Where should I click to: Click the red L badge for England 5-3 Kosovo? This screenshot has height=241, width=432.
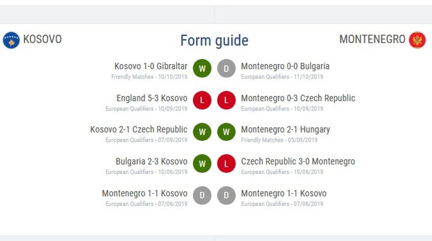pyautogui.click(x=202, y=100)
